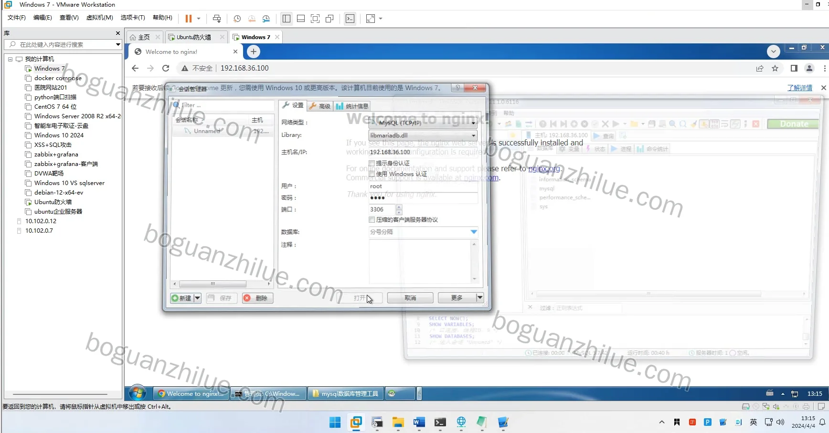The height and width of the screenshot is (433, 829).
Task: Click the port number up stepper arrow
Action: pos(399,207)
